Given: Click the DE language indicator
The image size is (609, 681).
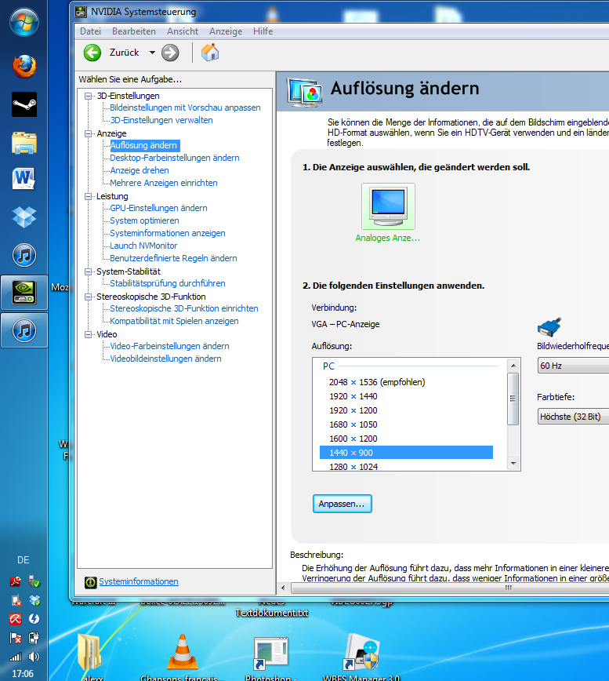Looking at the screenshot, I should [x=23, y=560].
